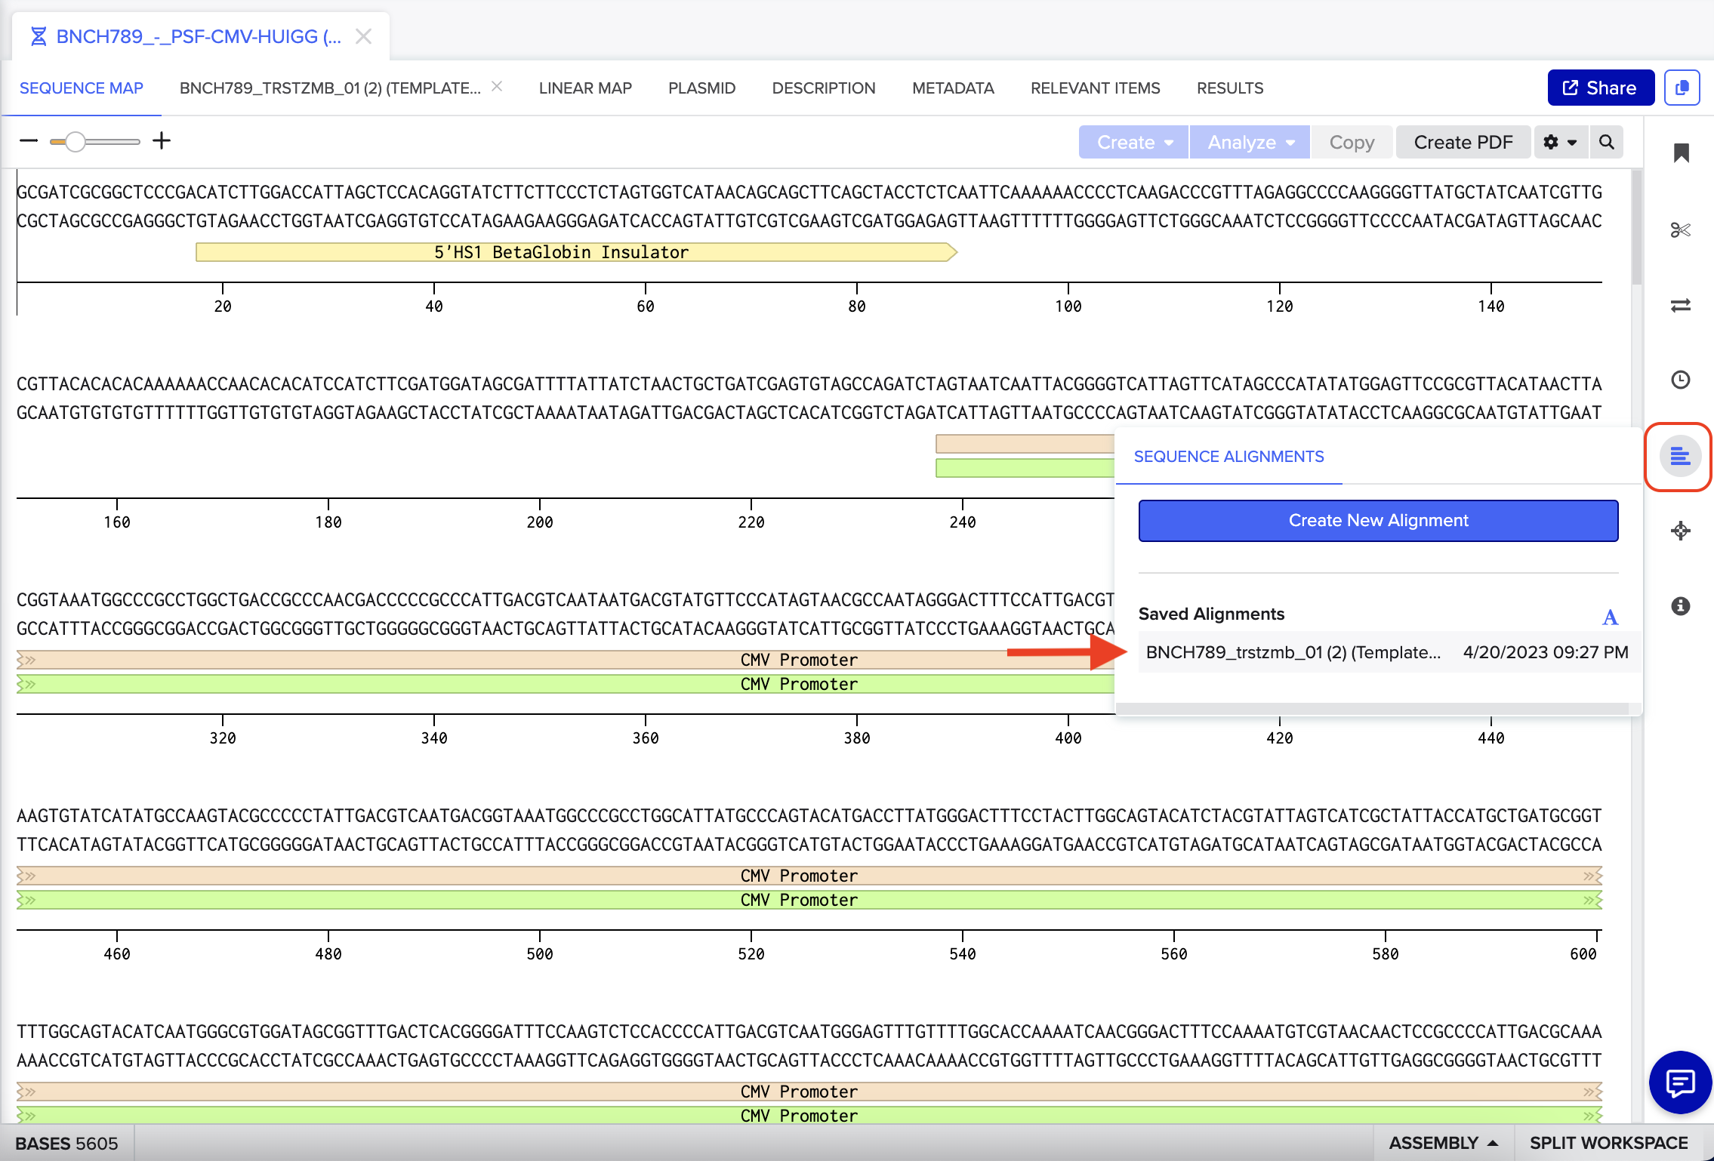The image size is (1714, 1161).
Task: Open the gear settings dropdown
Action: [1560, 142]
